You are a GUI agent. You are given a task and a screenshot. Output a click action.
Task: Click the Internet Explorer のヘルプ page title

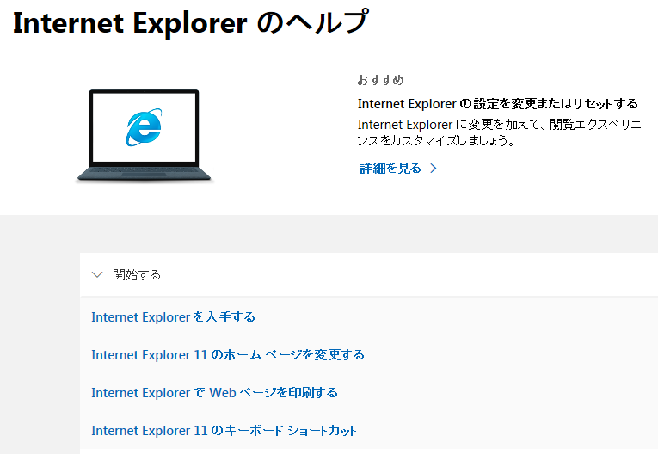[191, 22]
